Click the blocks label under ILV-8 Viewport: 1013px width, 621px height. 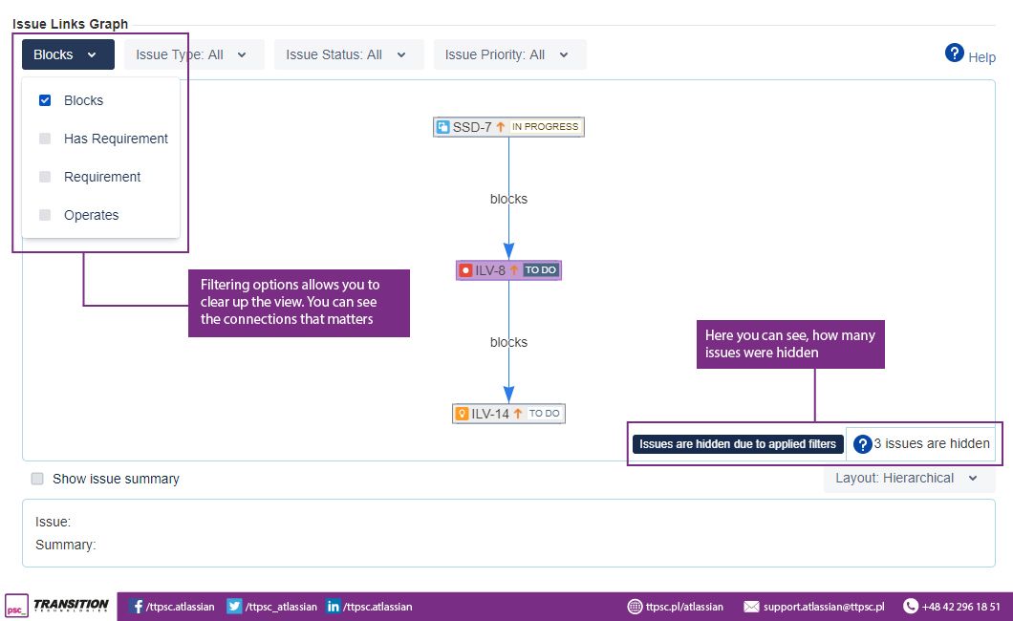point(508,342)
